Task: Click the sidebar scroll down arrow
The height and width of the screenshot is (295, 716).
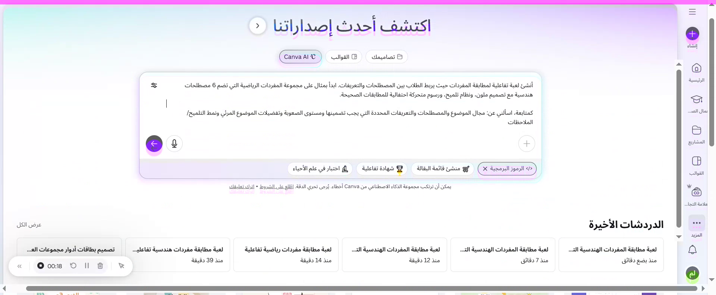Action: [x=679, y=237]
